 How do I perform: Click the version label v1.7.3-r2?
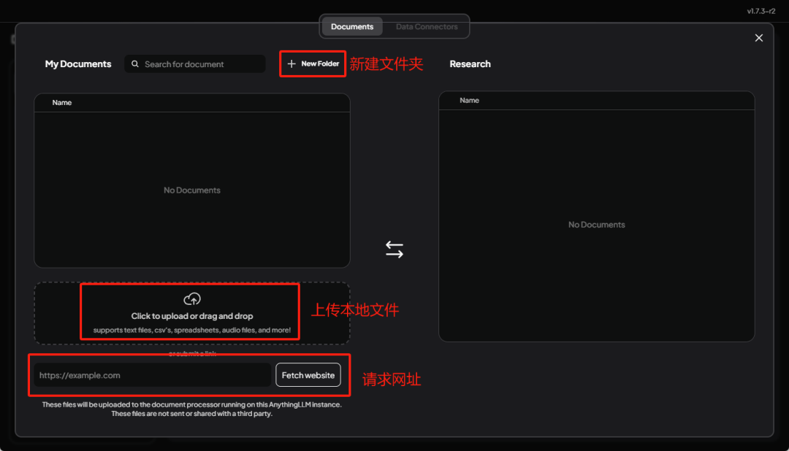click(761, 11)
